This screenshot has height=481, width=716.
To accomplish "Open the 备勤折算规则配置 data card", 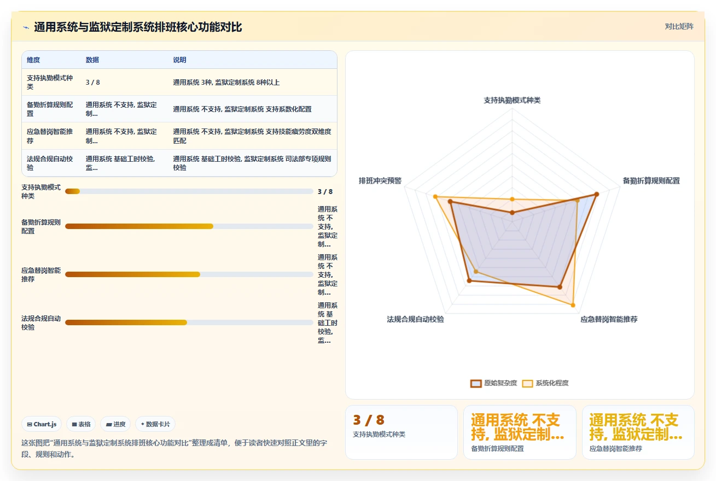I will pyautogui.click(x=520, y=432).
